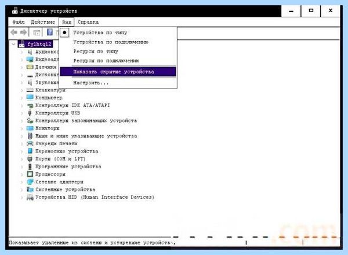Screen dimensions: 348x255
Task: Click the Клавиатуры keyboard icon
Action: click(30, 90)
